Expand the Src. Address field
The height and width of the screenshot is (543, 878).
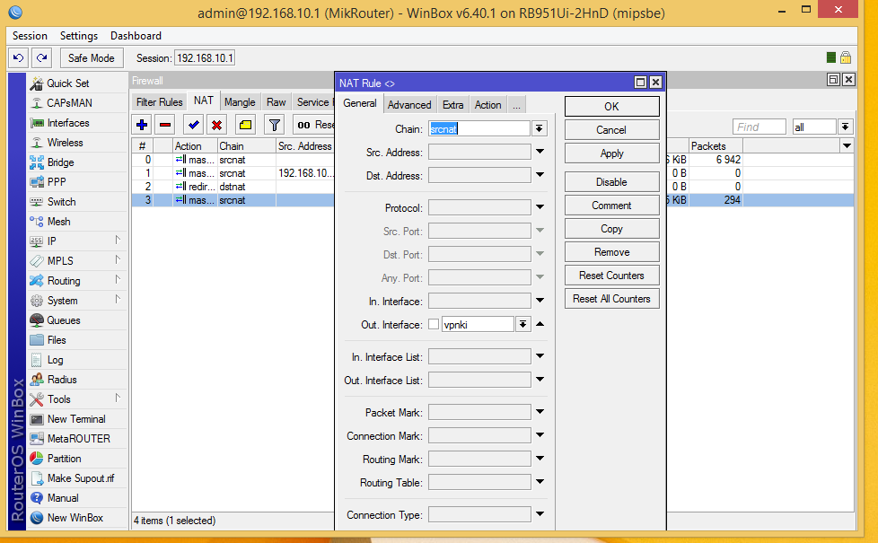pyautogui.click(x=540, y=152)
